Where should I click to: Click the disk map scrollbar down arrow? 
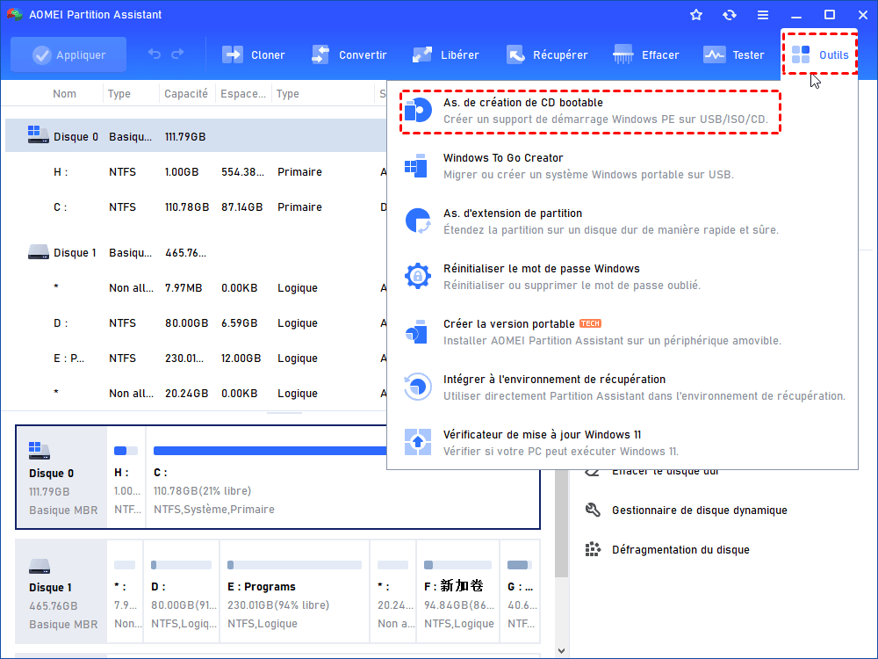point(562,650)
